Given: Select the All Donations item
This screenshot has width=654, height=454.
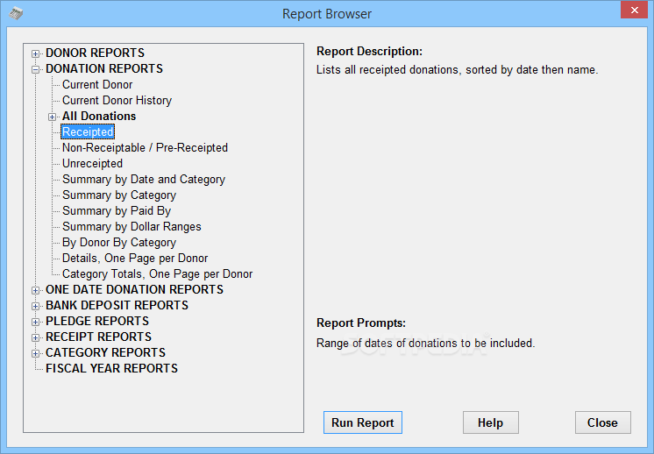Looking at the screenshot, I should click(99, 117).
